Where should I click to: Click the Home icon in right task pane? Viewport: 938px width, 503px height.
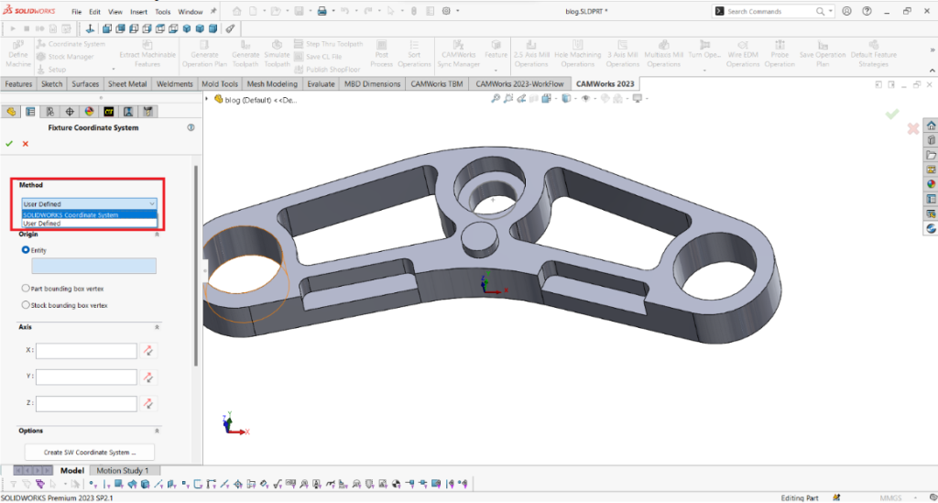[931, 126]
